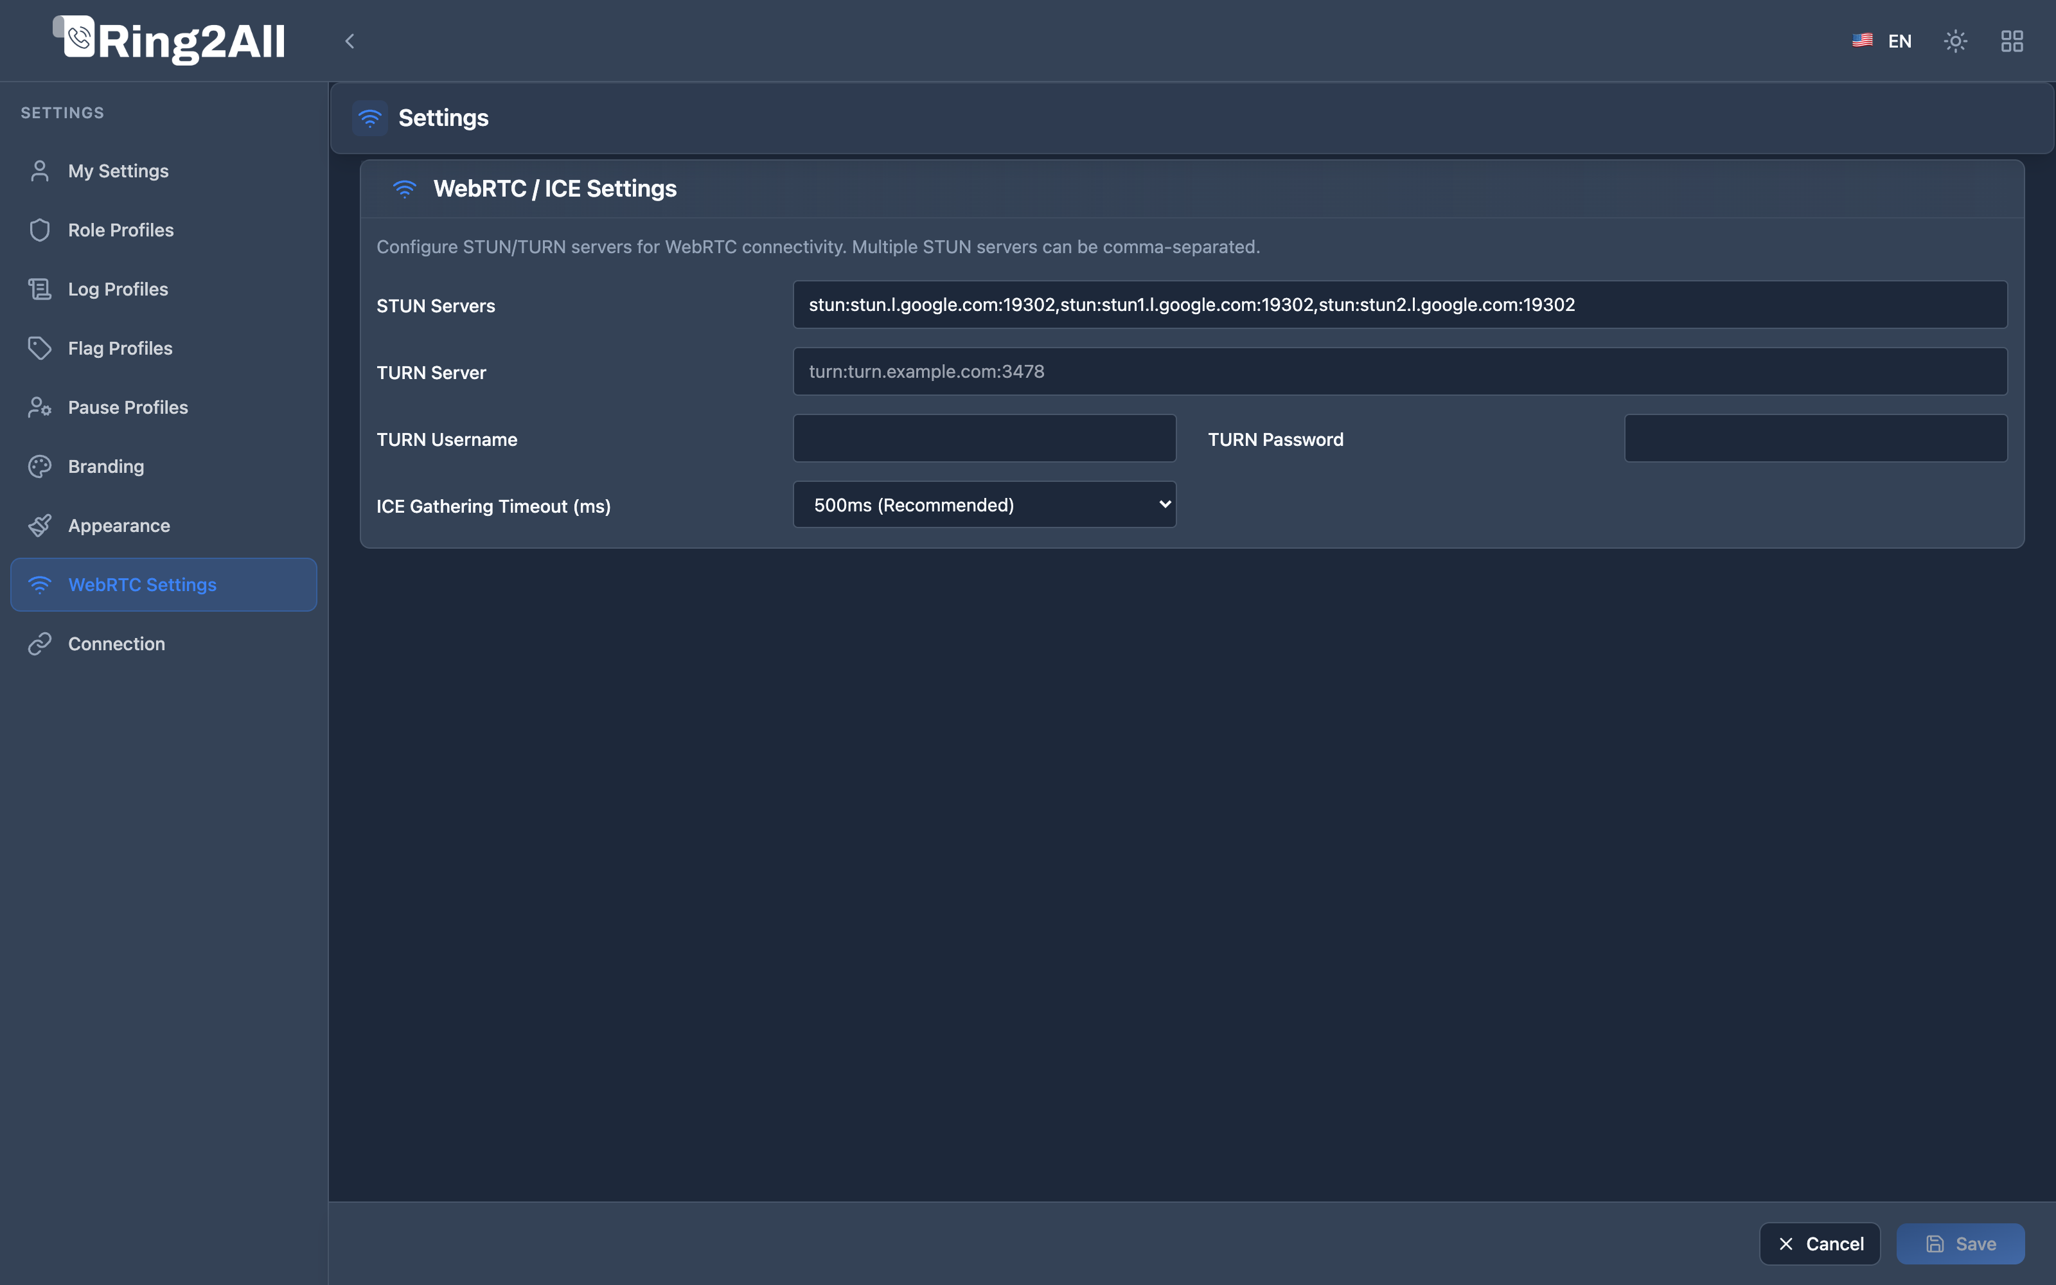The image size is (2056, 1285).
Task: Open Pause Profiles section
Action: click(x=163, y=407)
